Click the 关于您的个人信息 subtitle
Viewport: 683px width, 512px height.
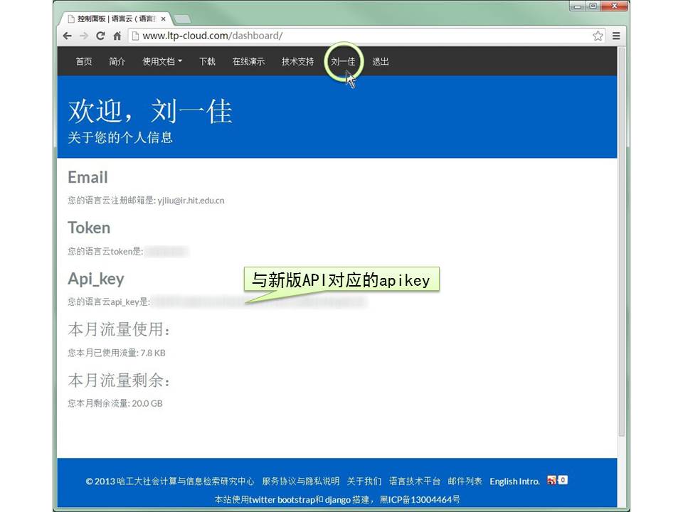pos(120,137)
